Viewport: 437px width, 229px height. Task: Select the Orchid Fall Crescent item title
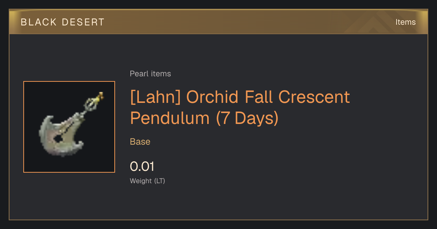click(240, 108)
